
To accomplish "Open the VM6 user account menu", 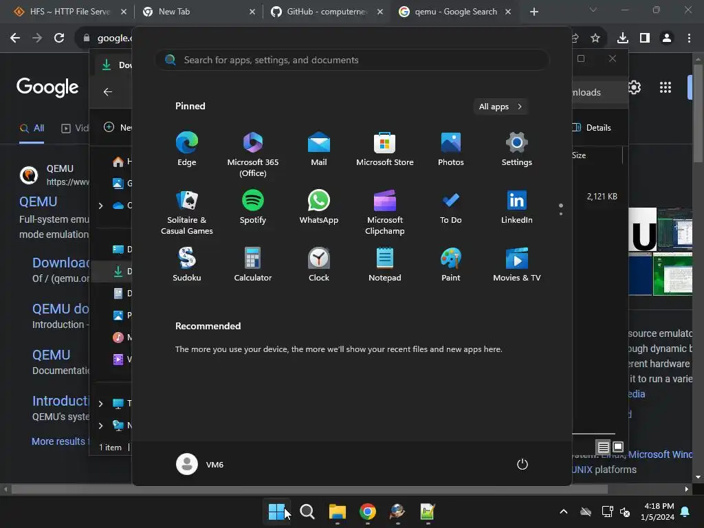I will pos(200,464).
